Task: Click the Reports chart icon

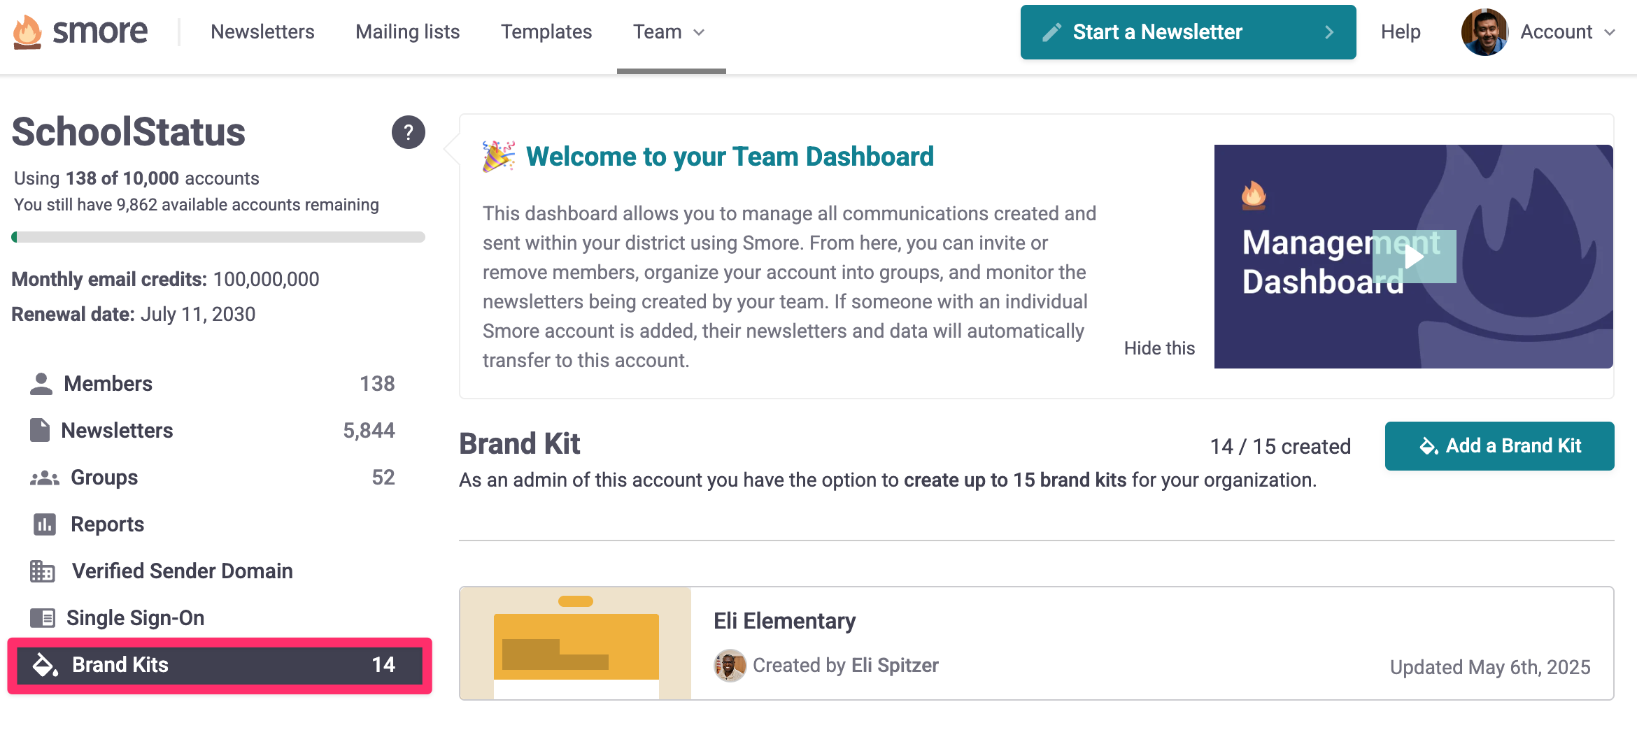Action: pyautogui.click(x=45, y=524)
